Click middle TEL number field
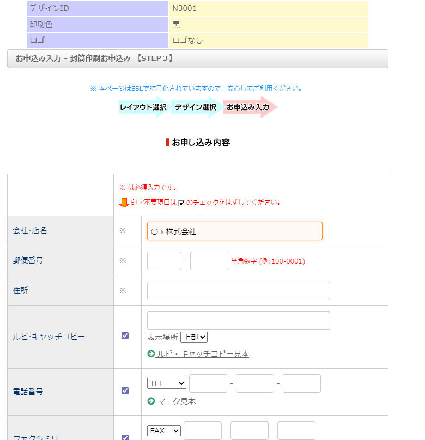The image size is (425, 440). (255, 383)
